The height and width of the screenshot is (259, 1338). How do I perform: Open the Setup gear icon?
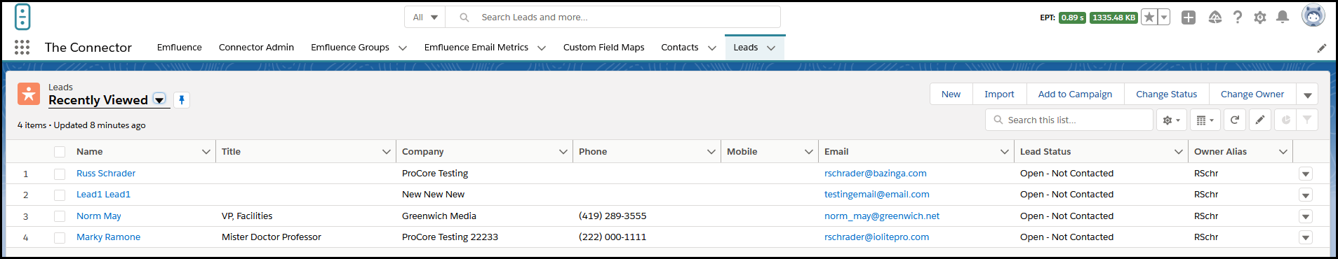click(1260, 17)
